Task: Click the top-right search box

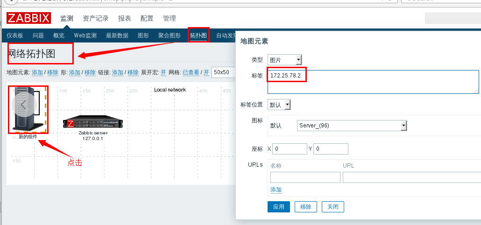Action: pyautogui.click(x=453, y=18)
